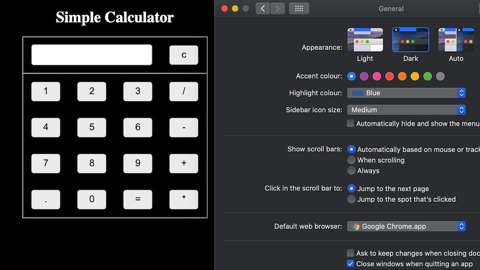Image resolution: width=480 pixels, height=270 pixels.
Task: Choose the Dark appearance thumbnail
Action: (410, 40)
